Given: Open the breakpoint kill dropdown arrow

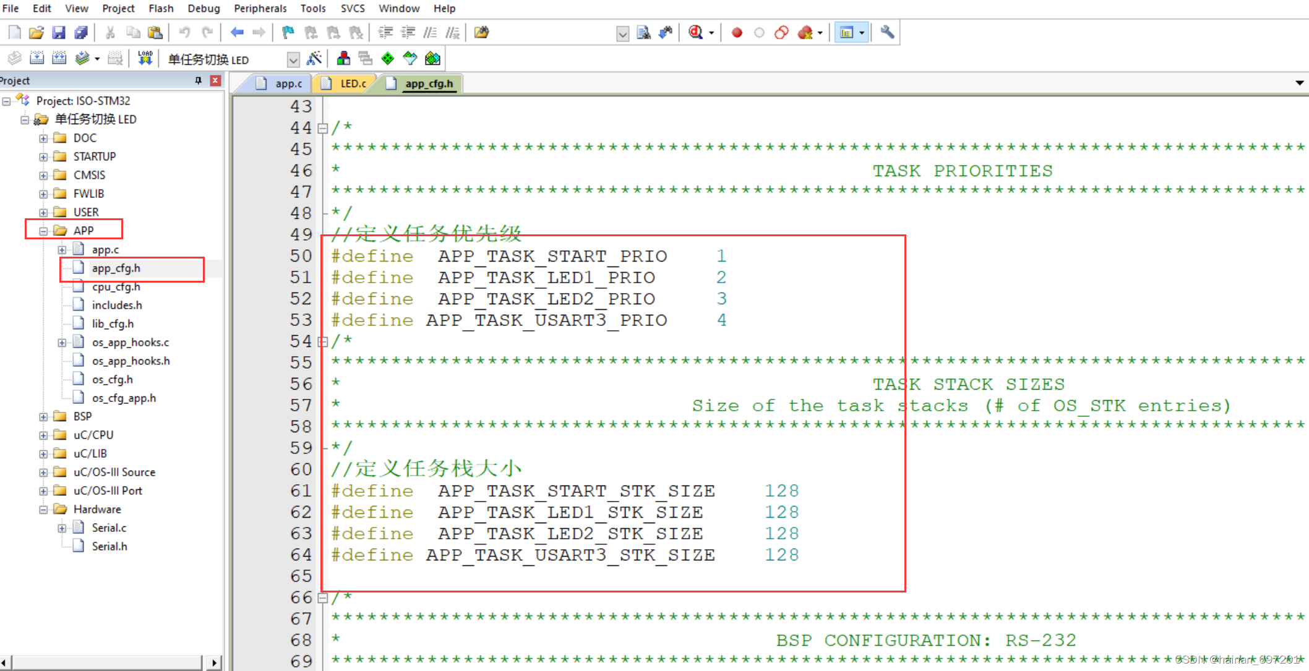Looking at the screenshot, I should point(820,33).
